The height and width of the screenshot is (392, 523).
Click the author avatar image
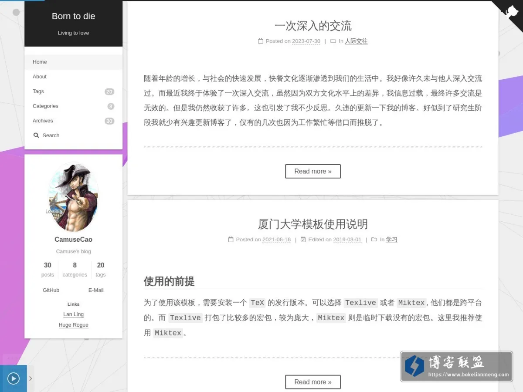[x=73, y=198]
